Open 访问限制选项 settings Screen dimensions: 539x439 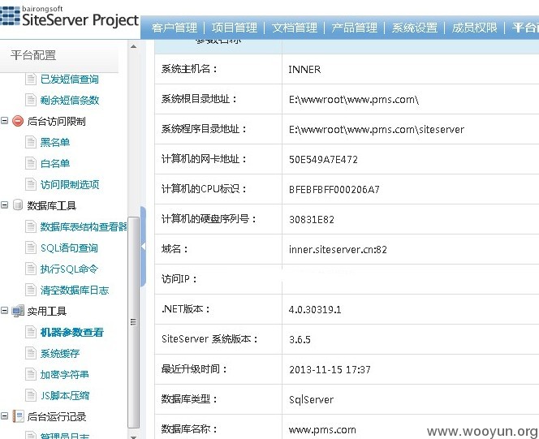[70, 184]
